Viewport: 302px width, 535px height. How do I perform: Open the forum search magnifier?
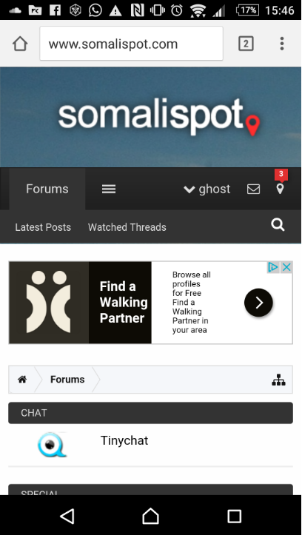pos(278,225)
